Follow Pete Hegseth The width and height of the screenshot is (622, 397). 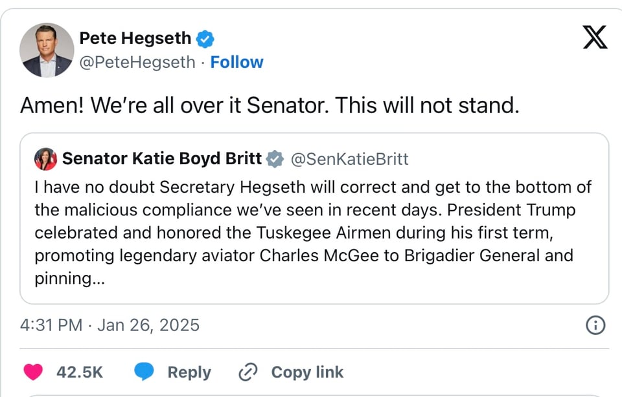pyautogui.click(x=237, y=62)
